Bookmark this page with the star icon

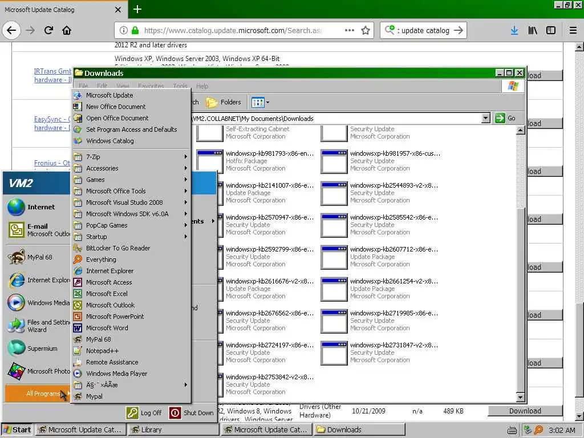point(366,31)
